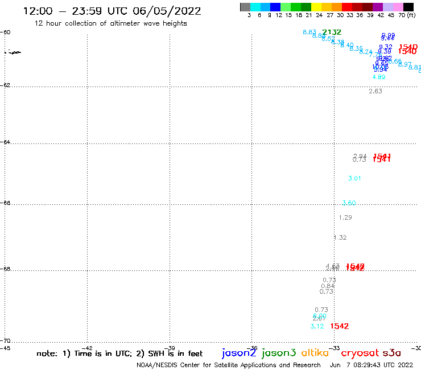Click the red 'cryosat' satellite label
Image resolution: width=421 pixels, height=370 pixels.
pyautogui.click(x=360, y=353)
